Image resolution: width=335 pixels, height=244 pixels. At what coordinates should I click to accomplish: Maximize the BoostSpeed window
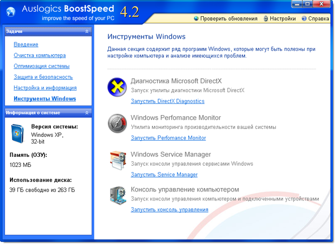pyautogui.click(x=308, y=4)
